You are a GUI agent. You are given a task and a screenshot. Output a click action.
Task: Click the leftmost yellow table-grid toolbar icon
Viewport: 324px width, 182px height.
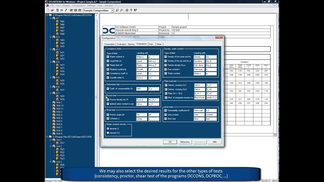71,10
